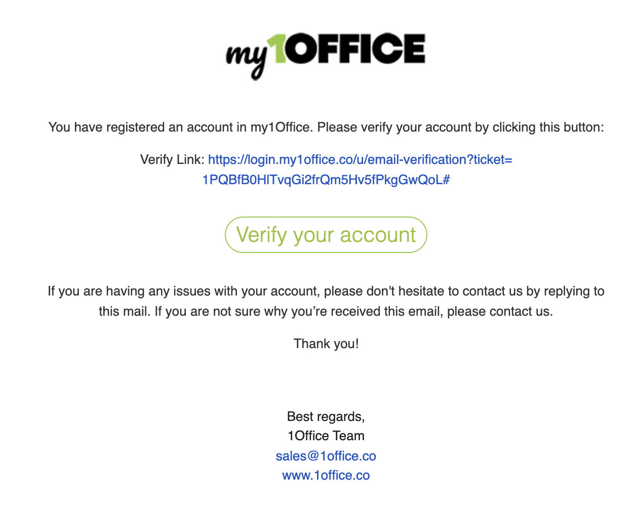The height and width of the screenshot is (510, 639).
Task: Click the ticket code 1PQBfB0Hl link line
Action: coord(326,180)
